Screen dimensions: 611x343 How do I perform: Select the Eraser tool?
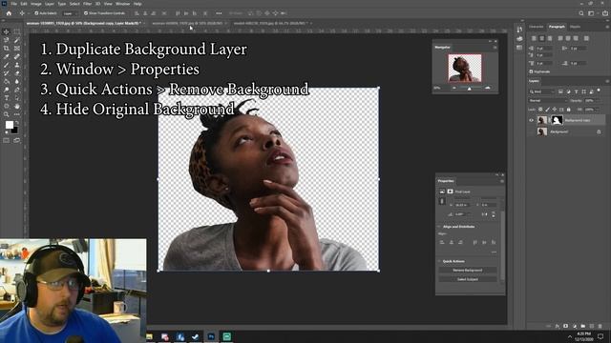pyautogui.click(x=17, y=73)
